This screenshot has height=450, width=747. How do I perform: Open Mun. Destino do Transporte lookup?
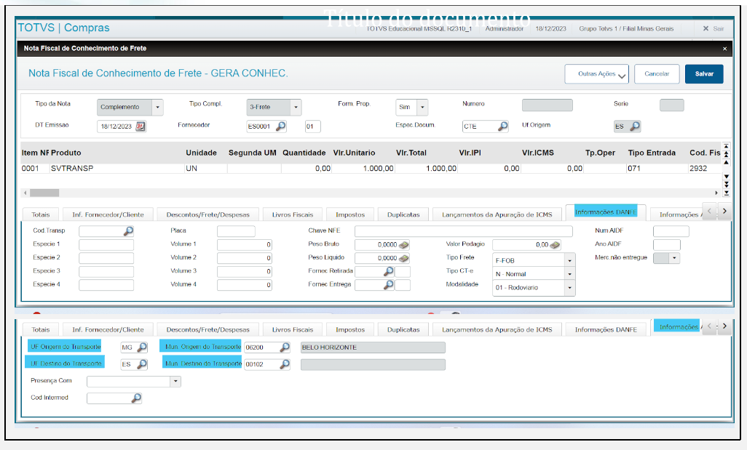pos(285,364)
